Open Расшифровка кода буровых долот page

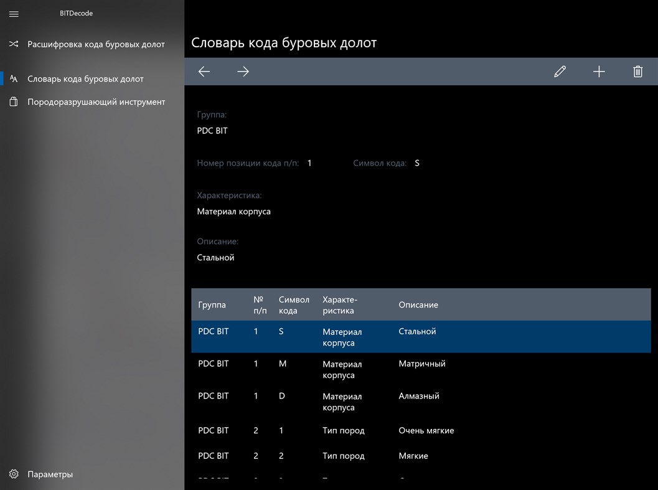click(96, 44)
